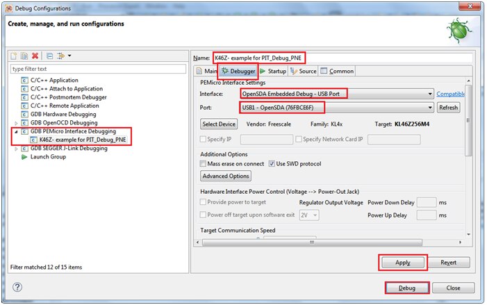
Task: Click the New launch configuration icon
Action: pos(14,56)
